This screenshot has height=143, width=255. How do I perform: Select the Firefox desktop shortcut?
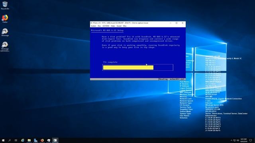[x=5, y=19]
